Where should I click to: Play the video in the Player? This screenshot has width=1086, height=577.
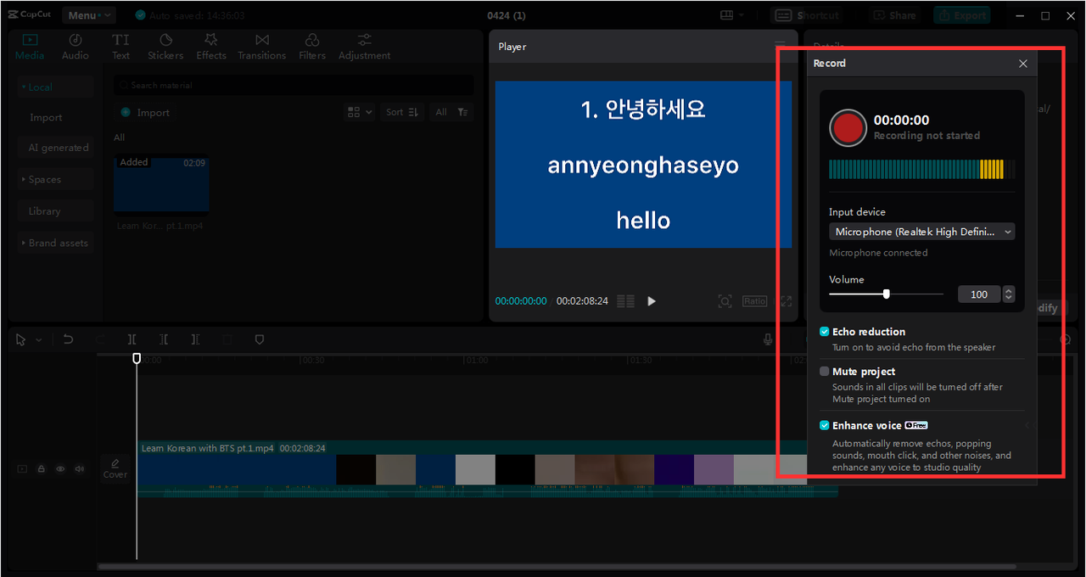(652, 301)
